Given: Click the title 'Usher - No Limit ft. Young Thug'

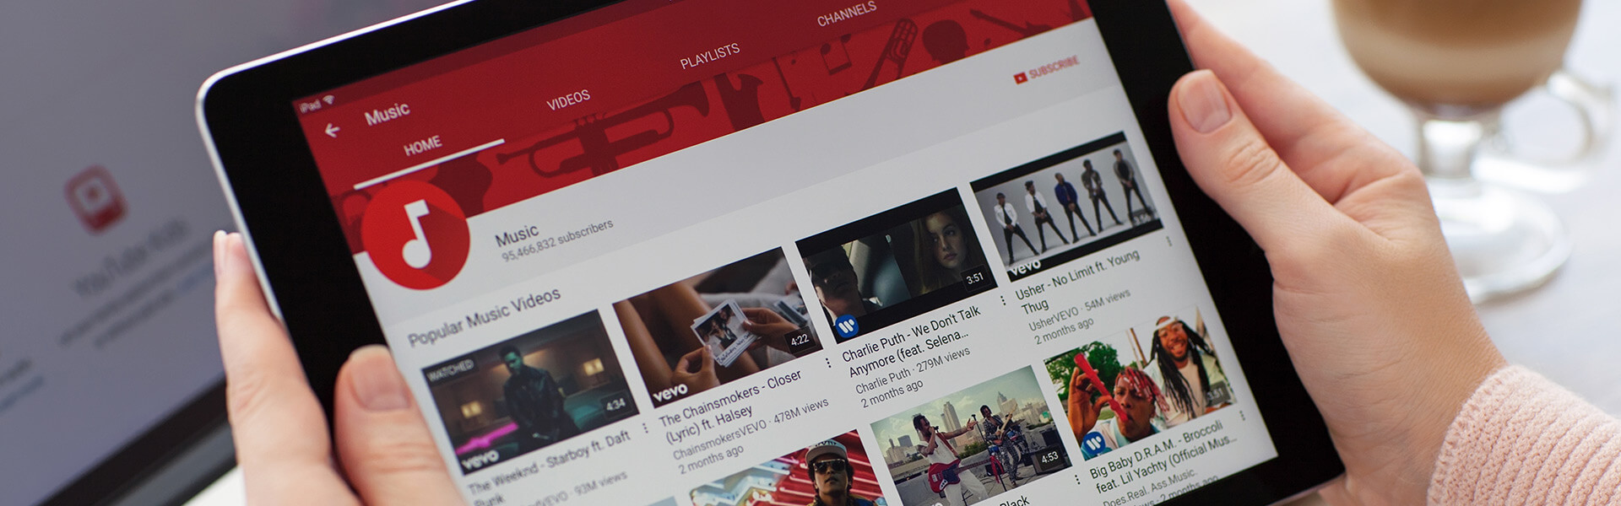Looking at the screenshot, I should coord(1076,281).
